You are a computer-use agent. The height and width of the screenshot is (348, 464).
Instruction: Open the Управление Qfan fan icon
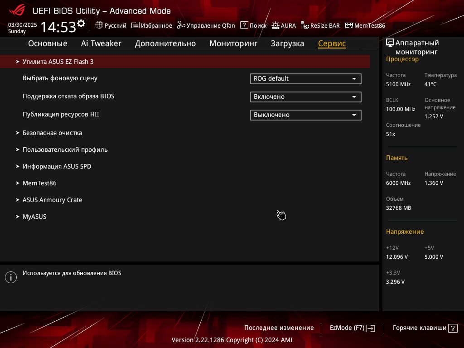[x=181, y=25]
